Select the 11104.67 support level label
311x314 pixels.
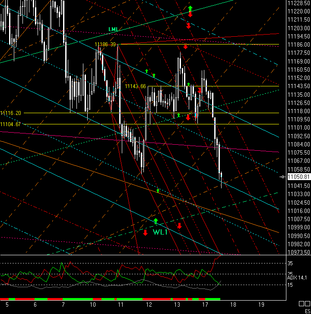(11, 124)
